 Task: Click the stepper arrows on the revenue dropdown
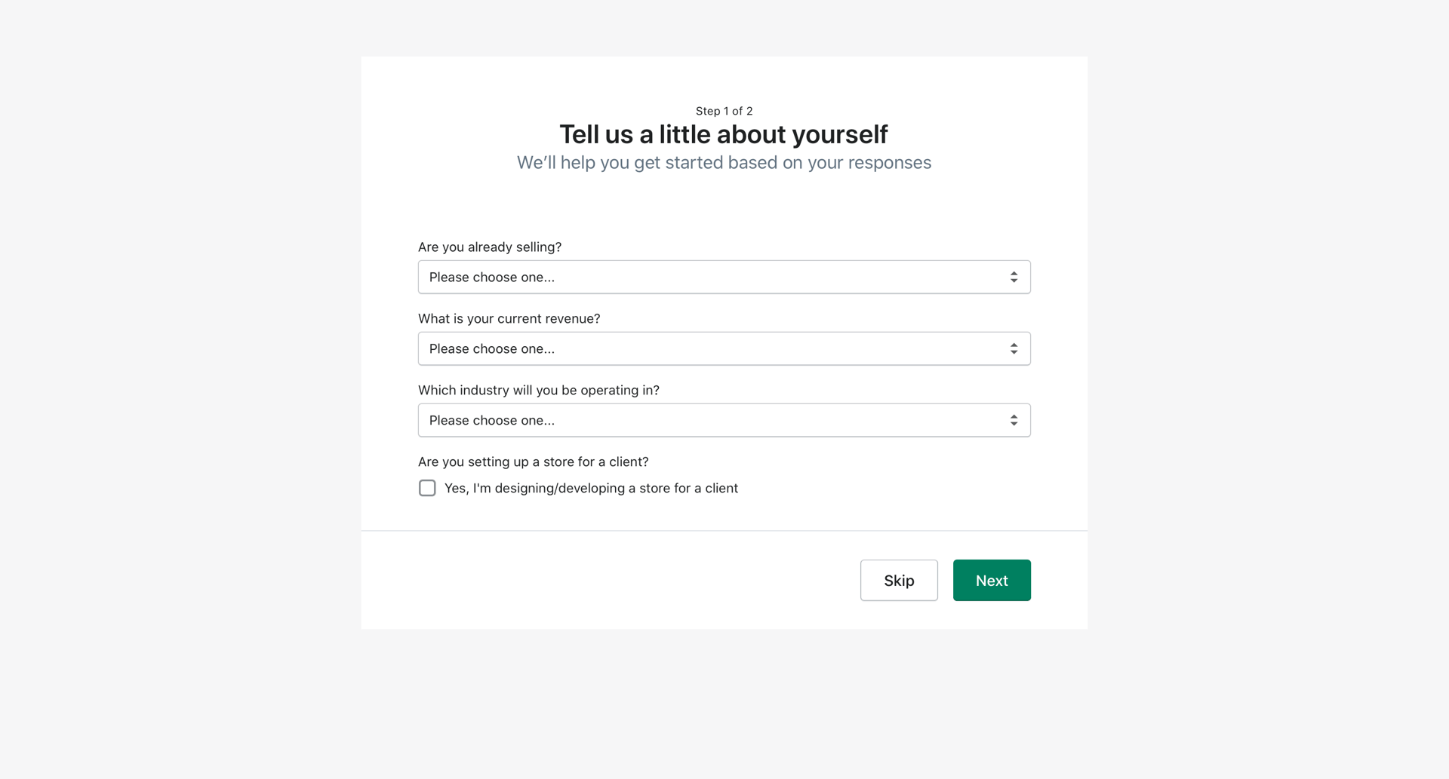(x=1014, y=348)
